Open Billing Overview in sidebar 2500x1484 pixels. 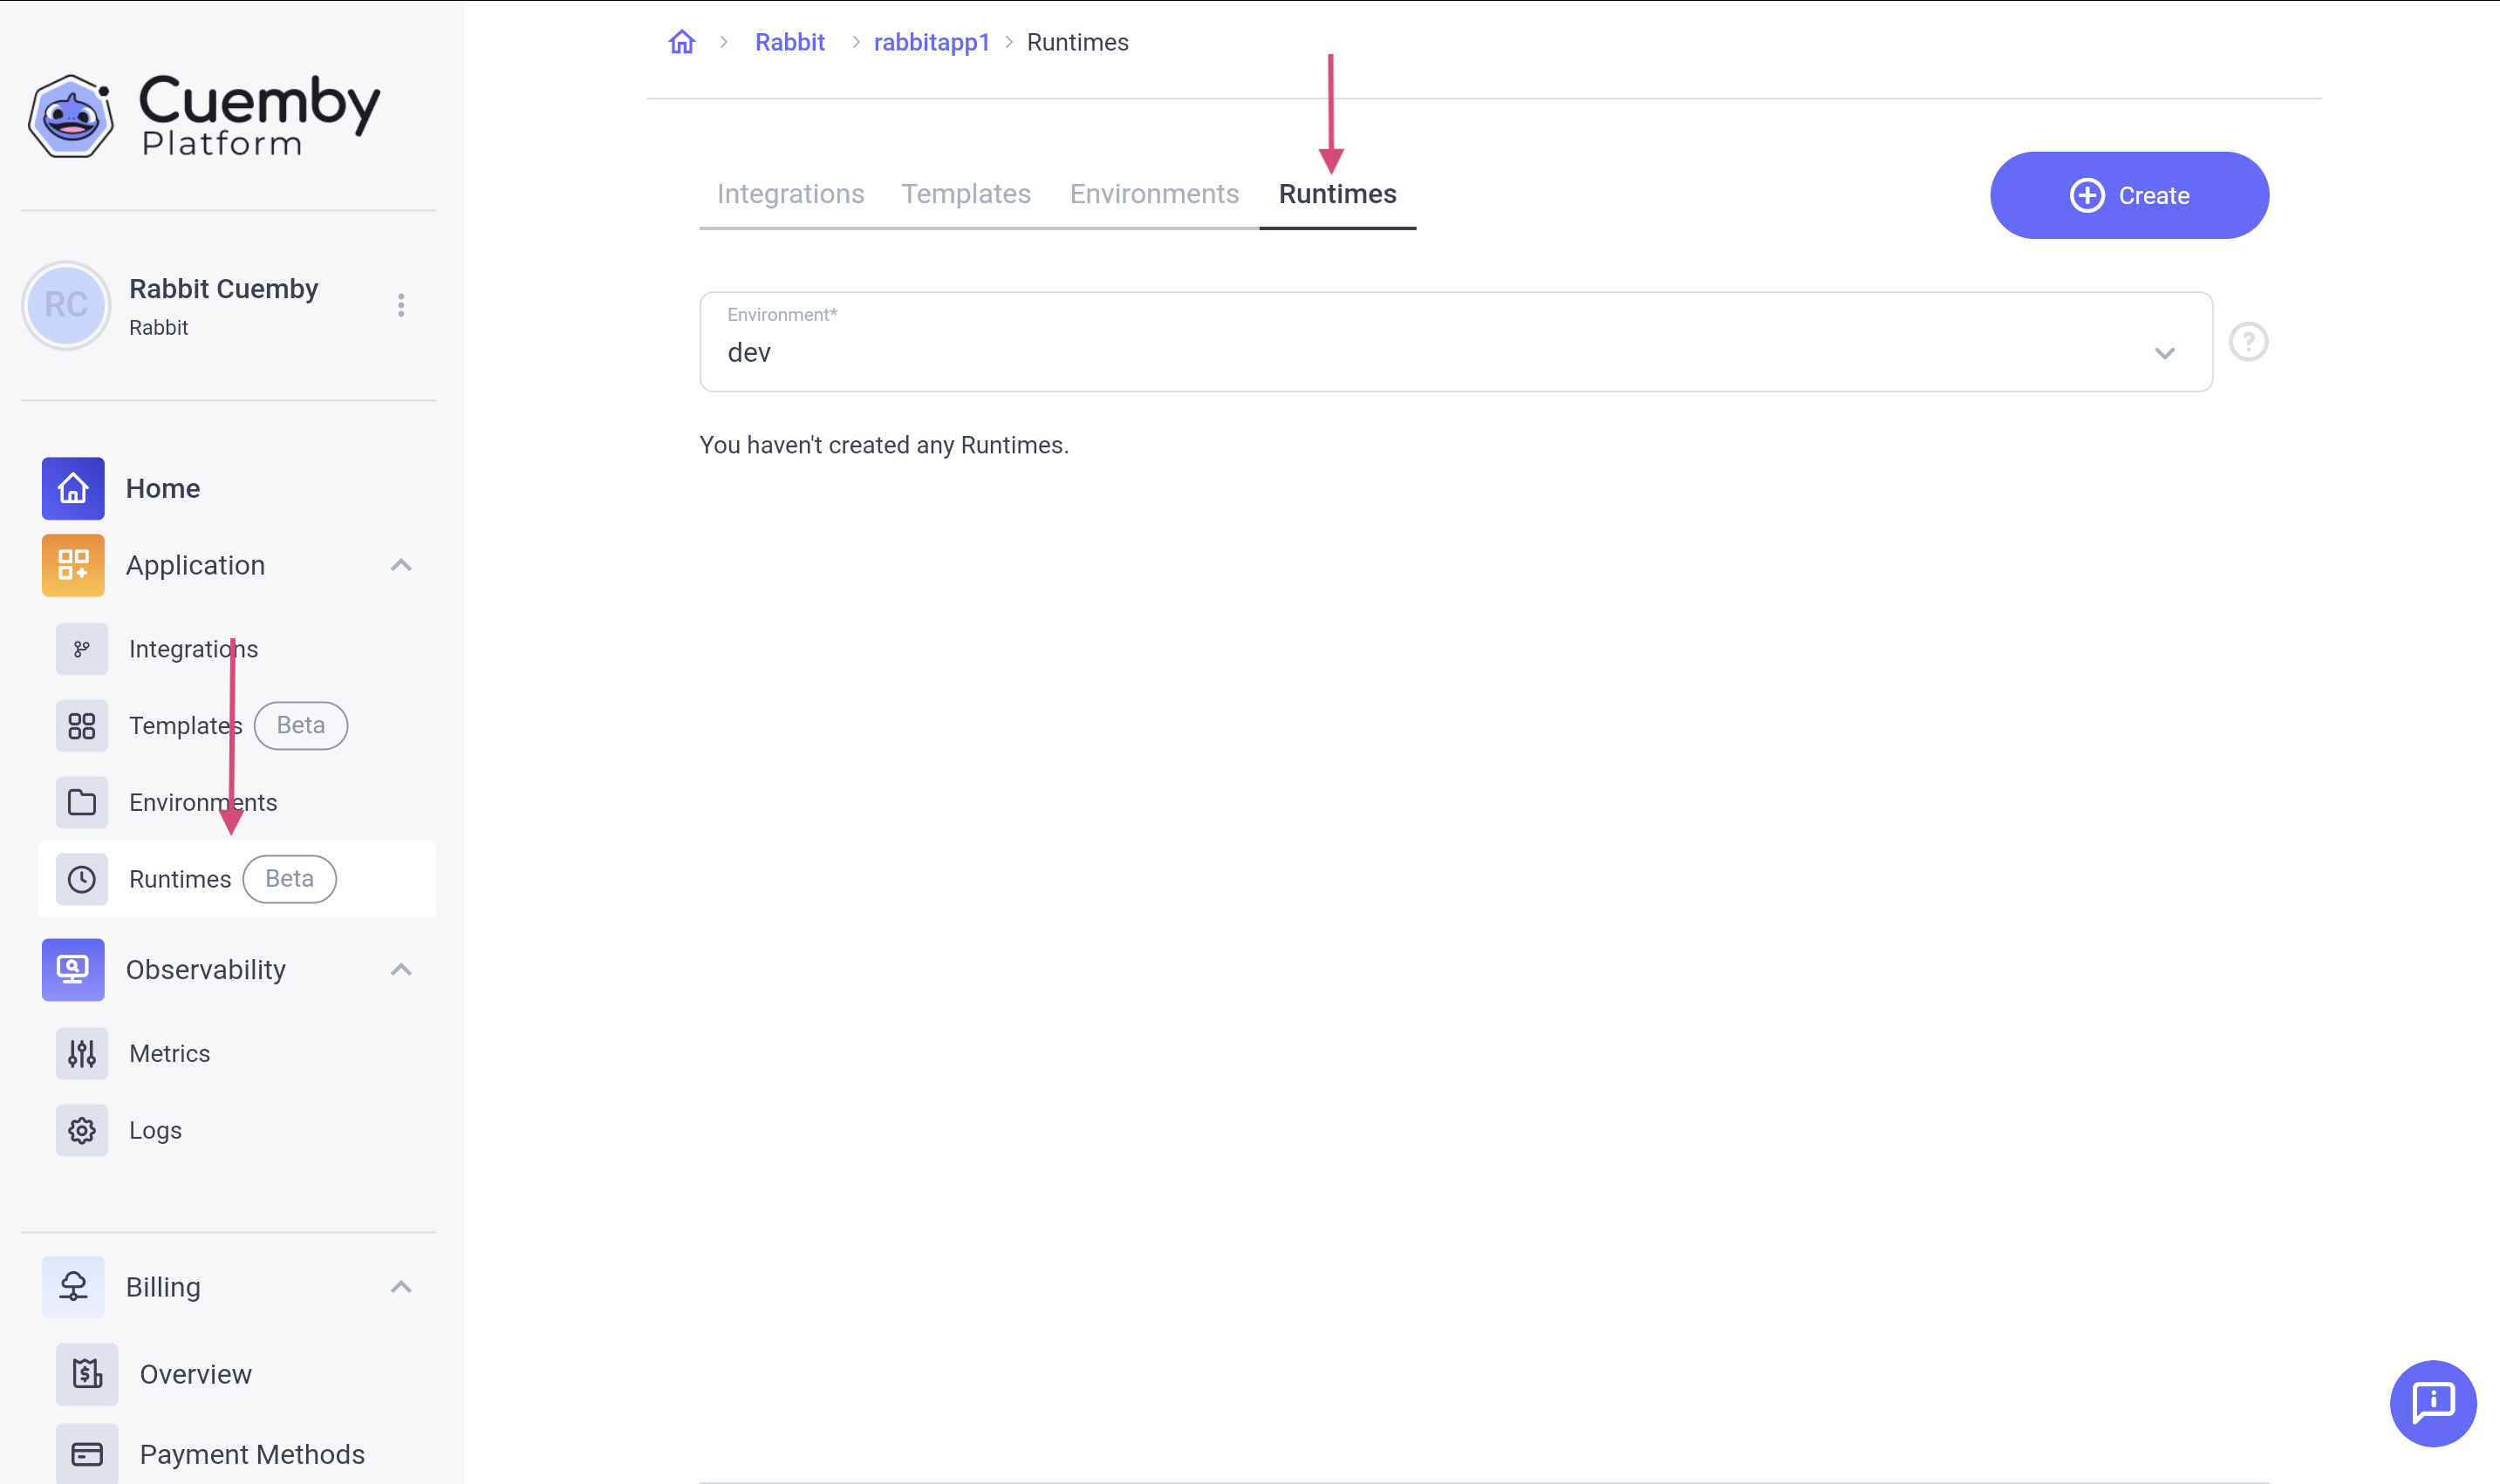click(195, 1374)
